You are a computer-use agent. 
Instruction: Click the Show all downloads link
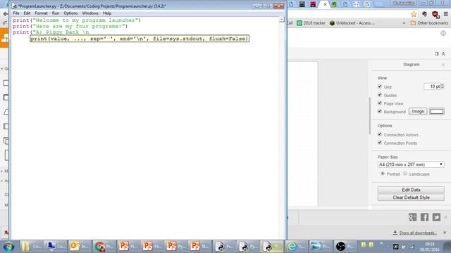(418, 233)
